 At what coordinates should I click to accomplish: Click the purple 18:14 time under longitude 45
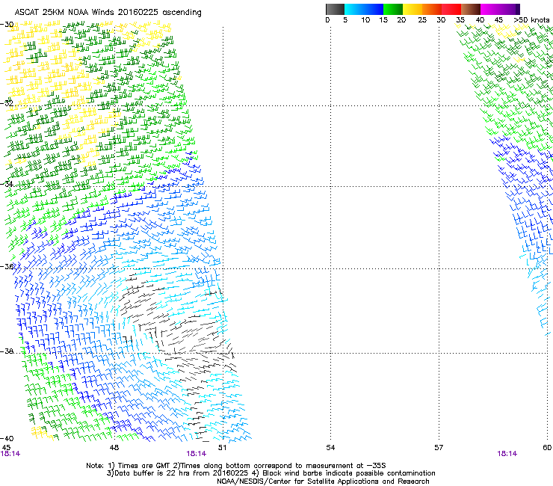point(10,454)
